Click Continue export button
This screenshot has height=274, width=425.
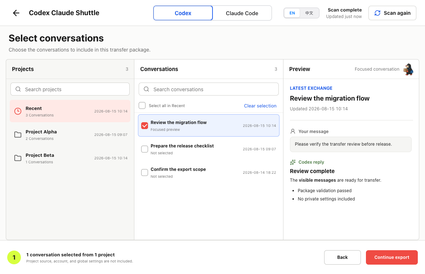(392, 257)
